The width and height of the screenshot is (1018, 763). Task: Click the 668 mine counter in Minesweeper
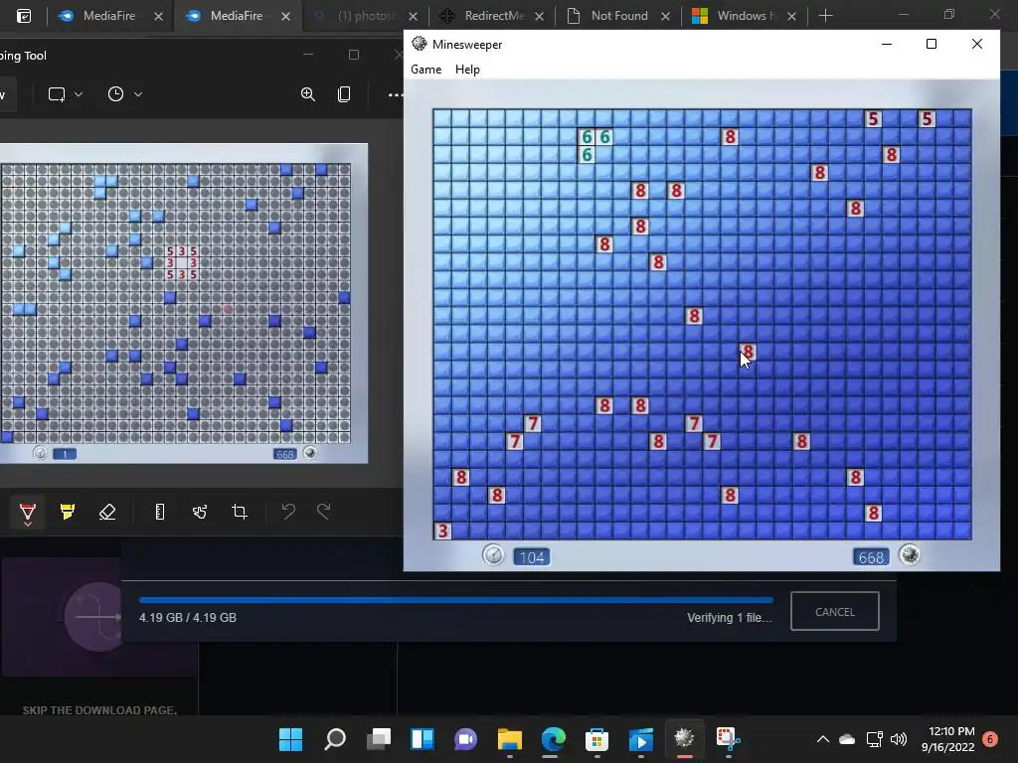871,557
